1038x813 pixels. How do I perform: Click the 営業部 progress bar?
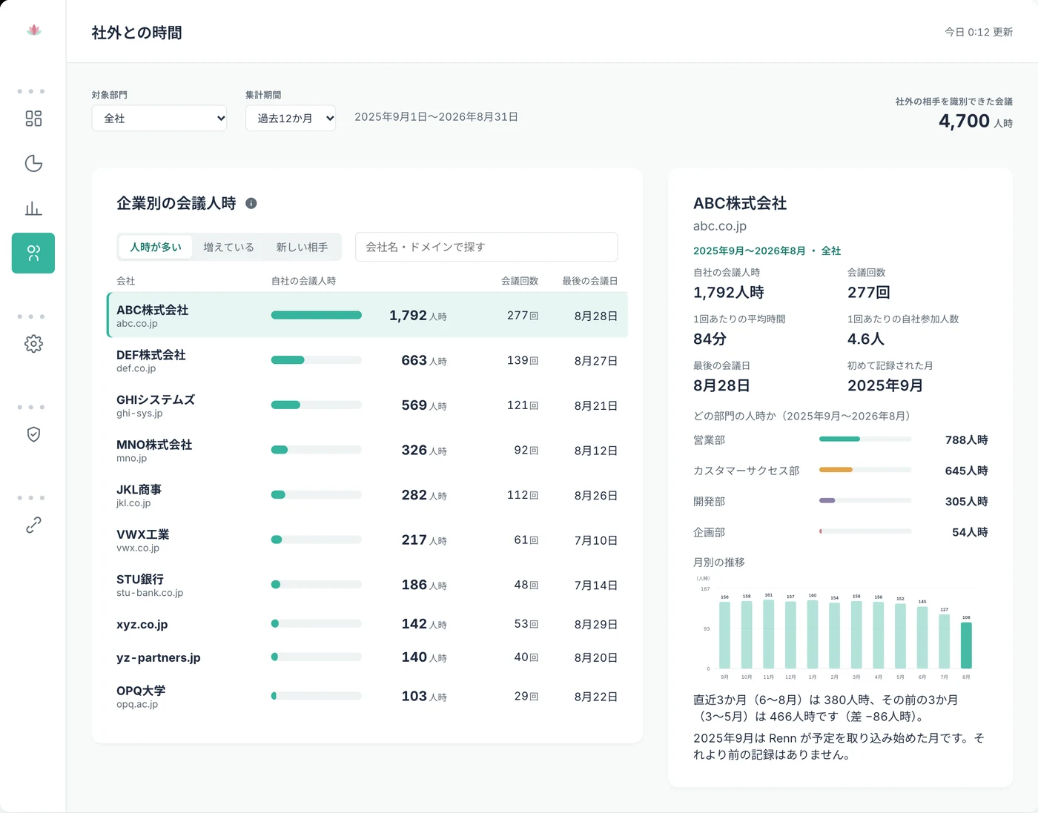(x=865, y=439)
